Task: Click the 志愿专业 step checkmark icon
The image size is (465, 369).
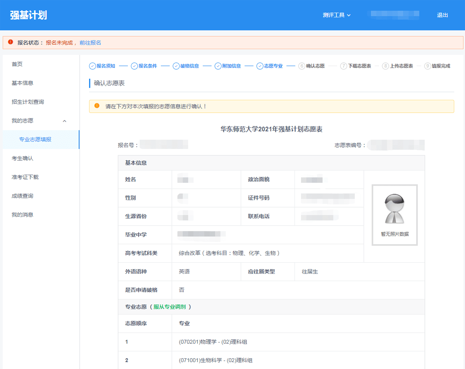Action: [x=260, y=66]
